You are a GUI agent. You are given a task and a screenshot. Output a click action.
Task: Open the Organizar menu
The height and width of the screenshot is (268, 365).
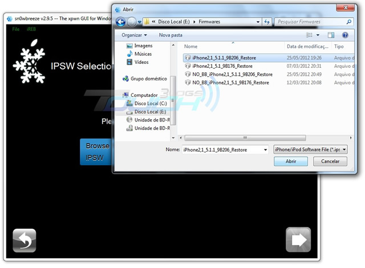click(x=134, y=35)
